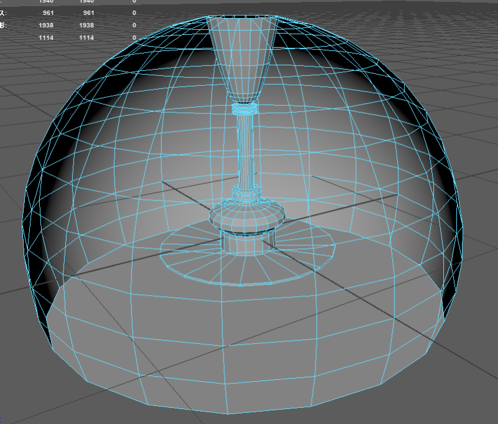Click the 0 value in the 1114 row
The image size is (498, 424).
(134, 38)
